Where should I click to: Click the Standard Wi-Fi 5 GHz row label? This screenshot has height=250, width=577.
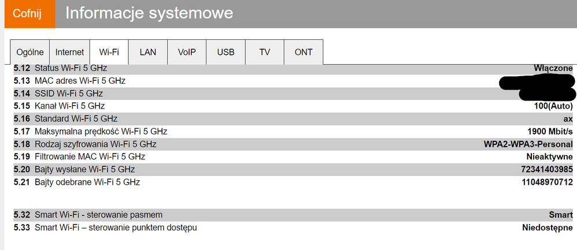pyautogui.click(x=80, y=119)
